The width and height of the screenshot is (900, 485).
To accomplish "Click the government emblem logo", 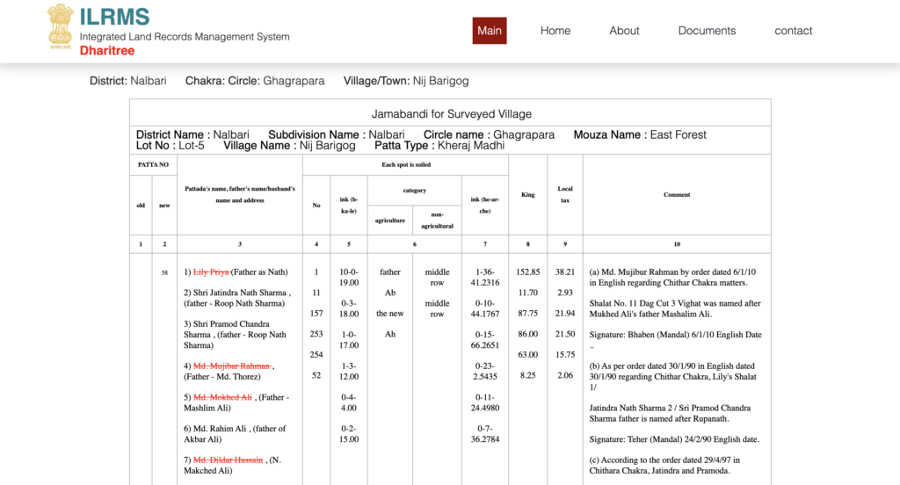I will pyautogui.click(x=61, y=25).
